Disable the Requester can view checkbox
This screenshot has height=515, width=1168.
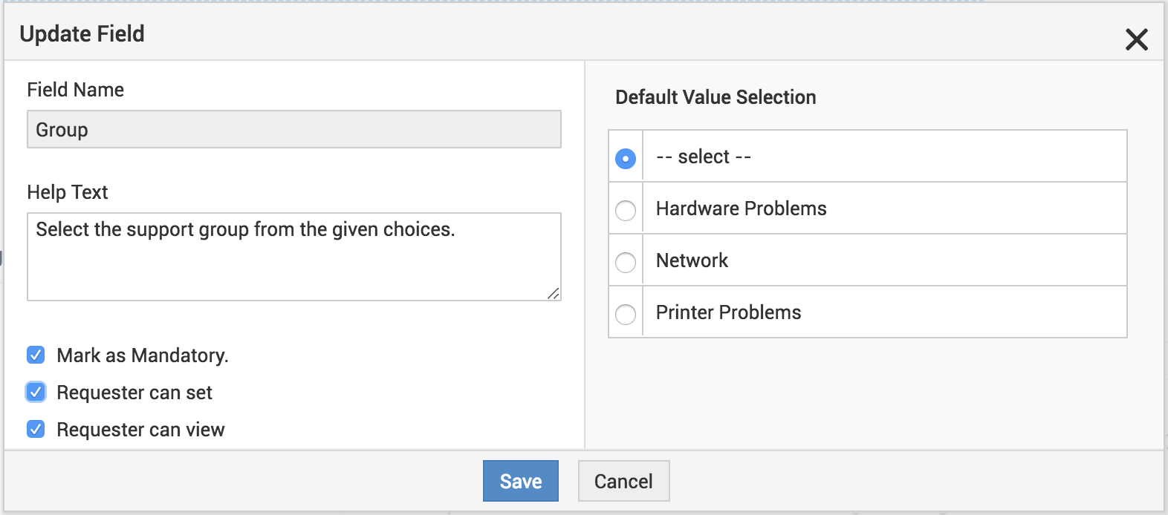[36, 430]
